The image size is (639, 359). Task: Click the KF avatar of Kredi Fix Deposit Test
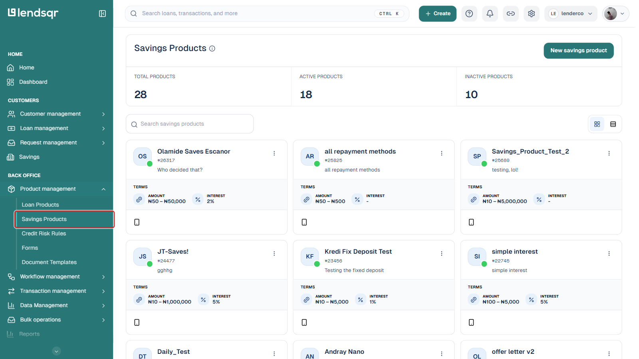pos(310,256)
